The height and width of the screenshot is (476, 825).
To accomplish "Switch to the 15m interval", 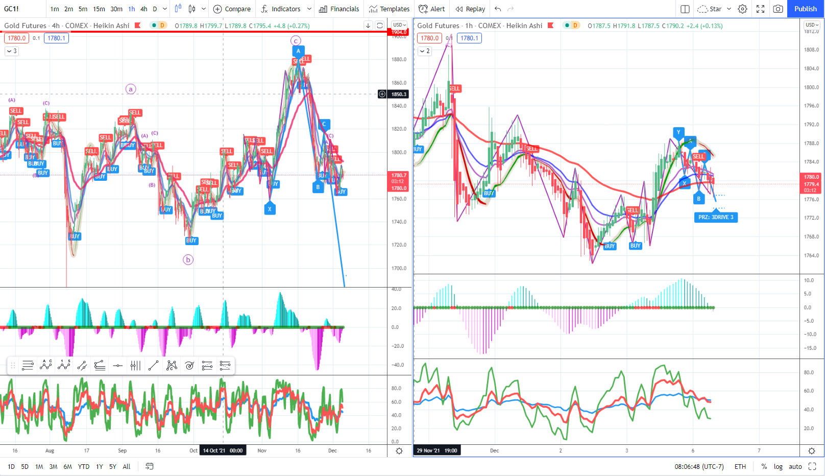I will click(99, 9).
